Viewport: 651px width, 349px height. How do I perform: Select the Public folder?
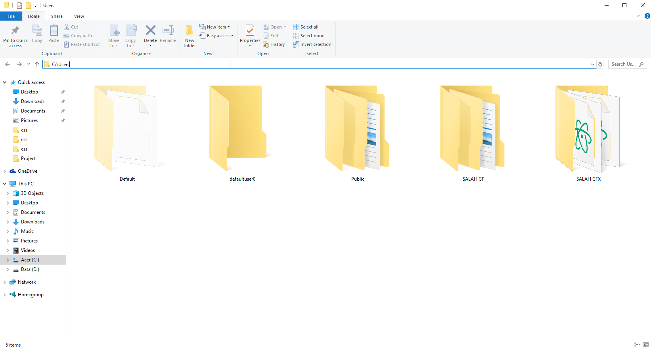[x=358, y=133]
